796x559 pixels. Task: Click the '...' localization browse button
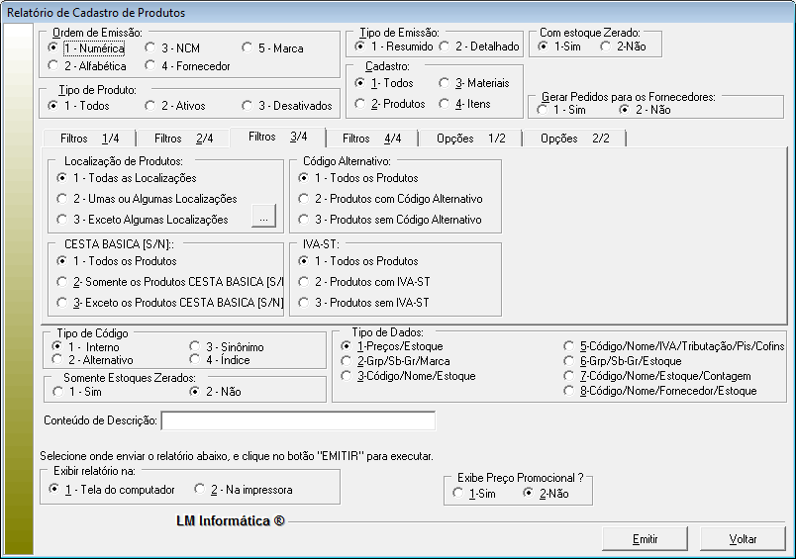pos(262,218)
